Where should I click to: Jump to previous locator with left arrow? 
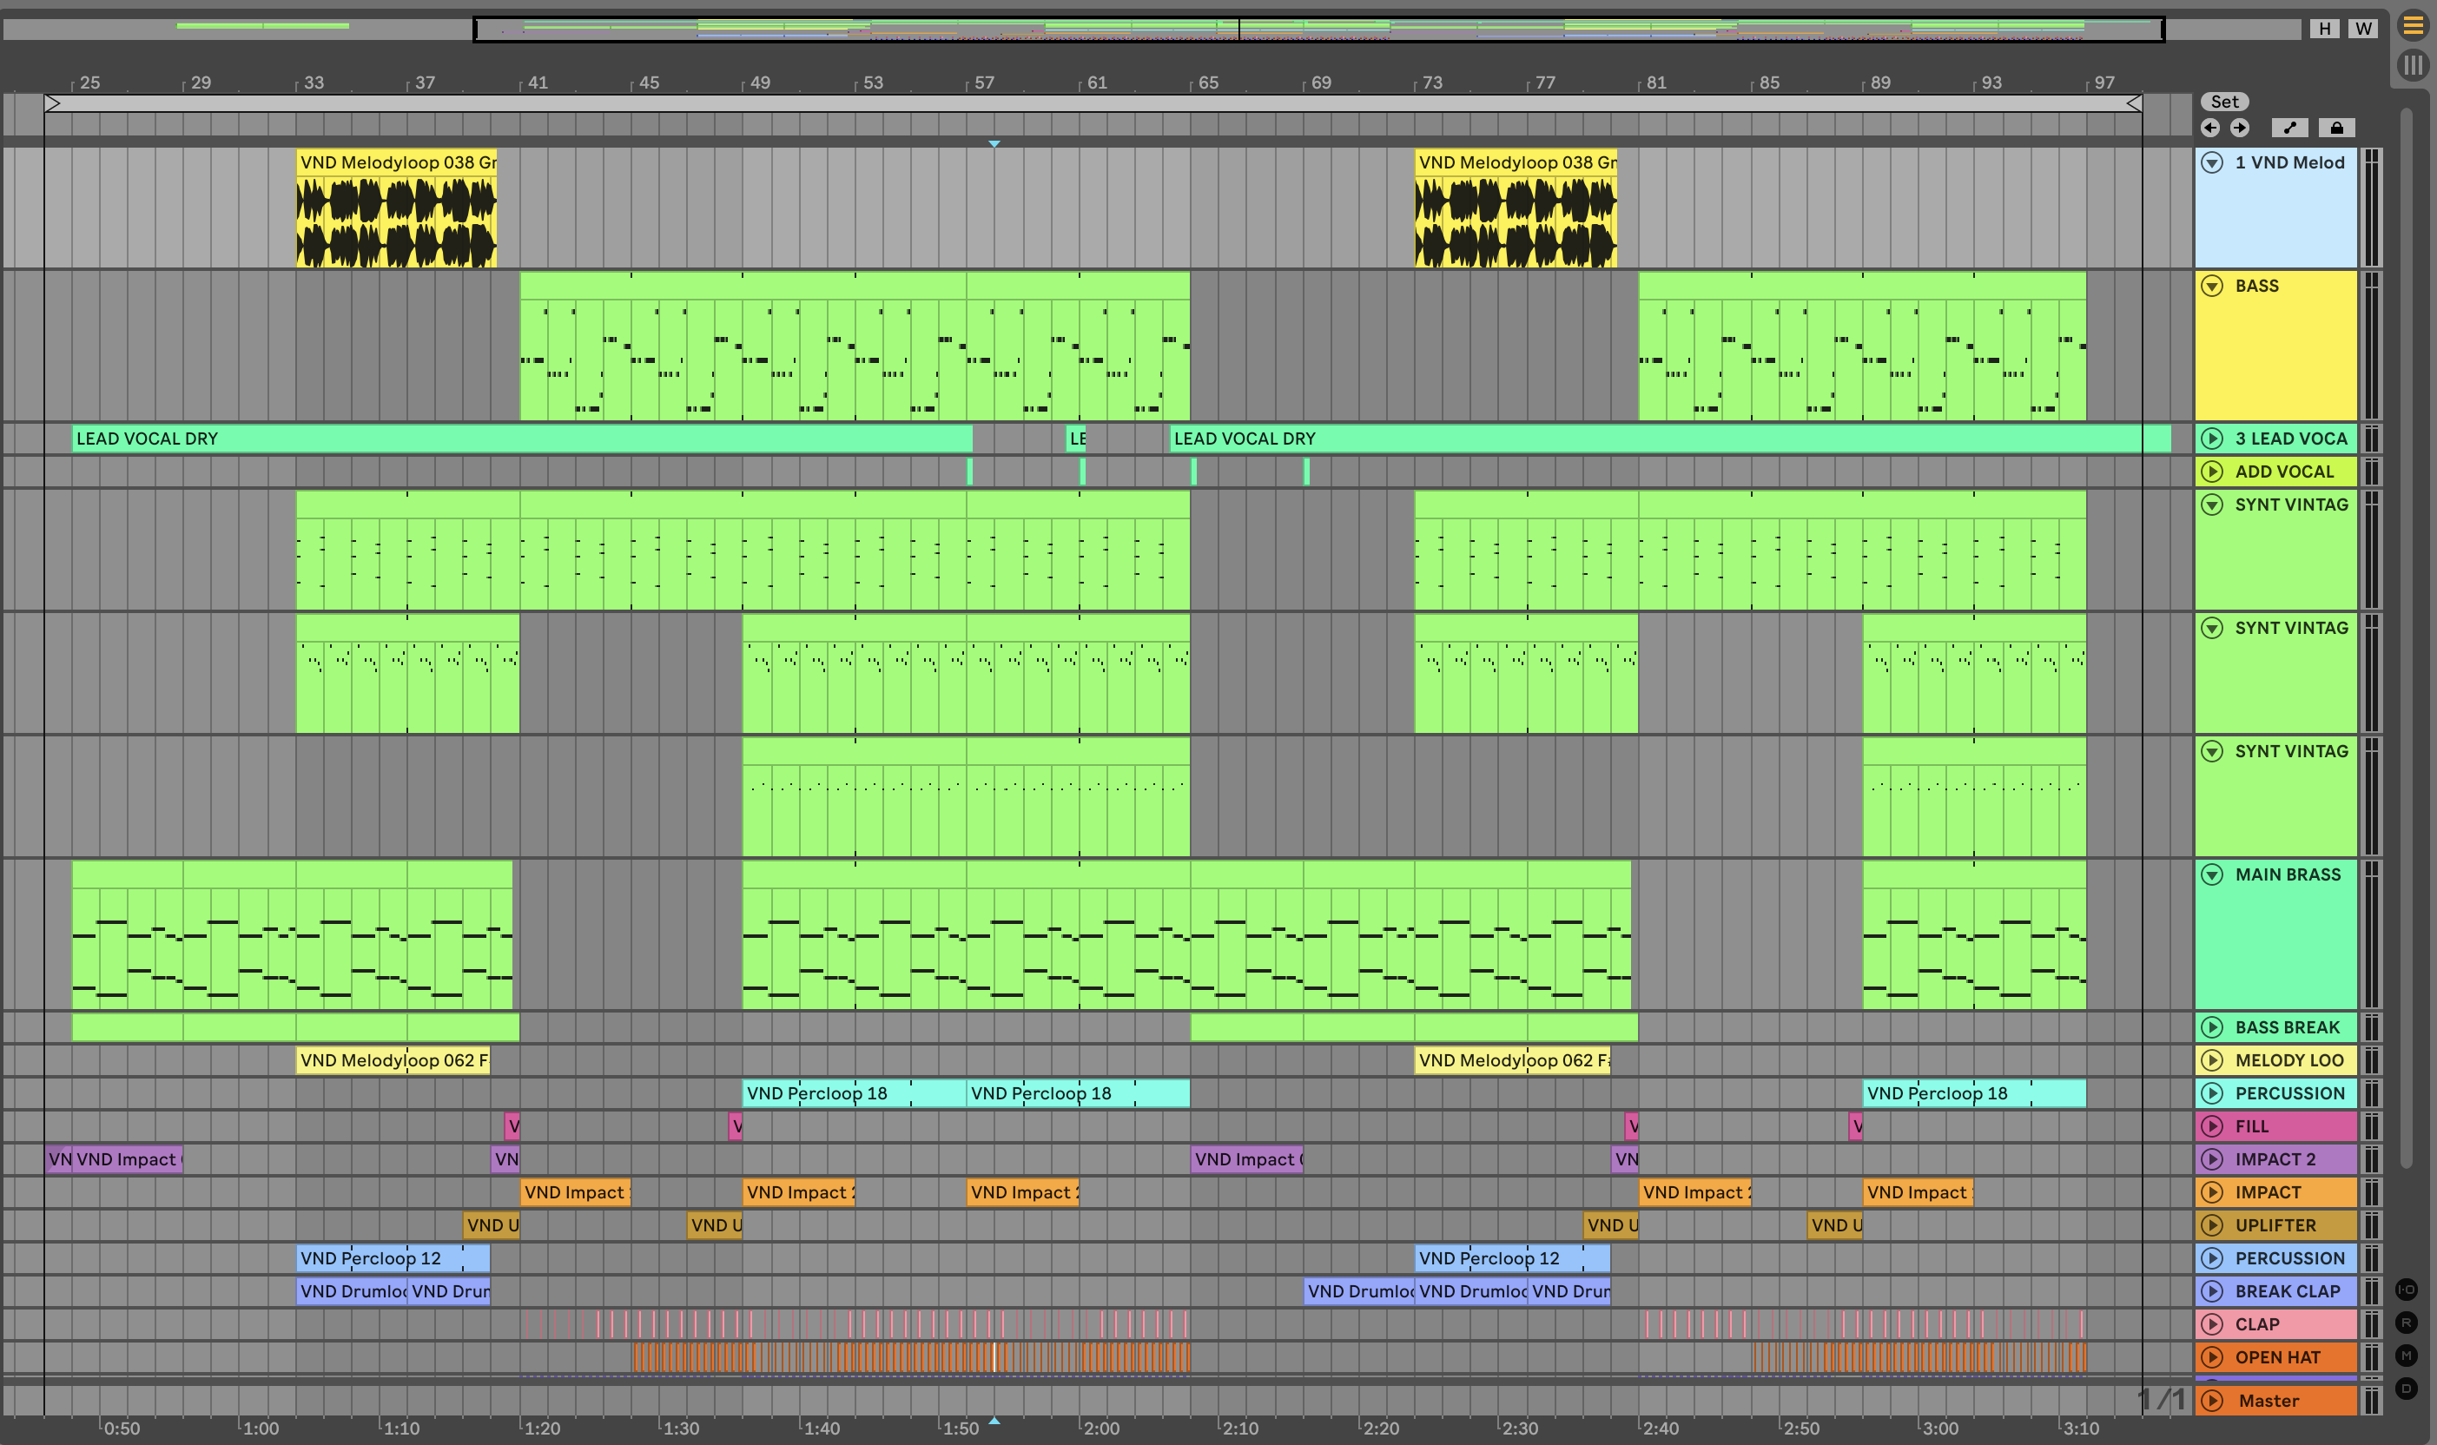pos(2210,128)
